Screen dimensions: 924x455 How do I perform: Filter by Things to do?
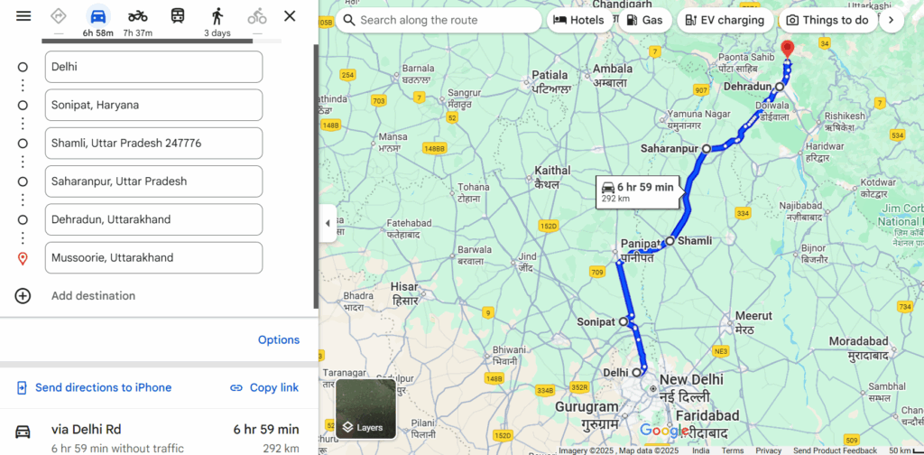coord(828,20)
